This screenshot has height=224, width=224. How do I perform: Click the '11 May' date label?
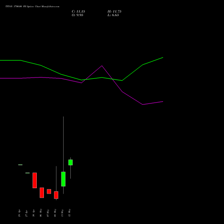click(x=62, y=213)
